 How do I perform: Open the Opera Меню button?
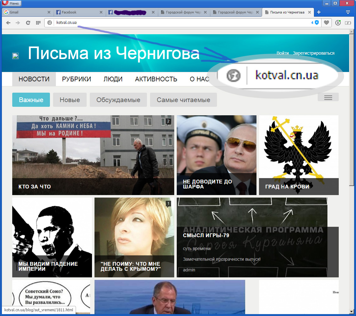[x=11, y=3]
